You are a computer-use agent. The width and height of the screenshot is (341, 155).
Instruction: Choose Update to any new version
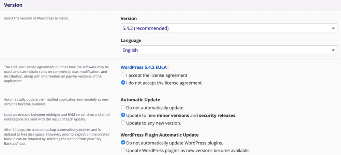[x=123, y=123]
